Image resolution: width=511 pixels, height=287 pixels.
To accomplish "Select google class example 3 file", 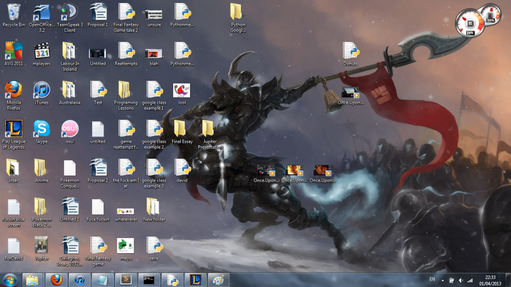I will [x=154, y=168].
